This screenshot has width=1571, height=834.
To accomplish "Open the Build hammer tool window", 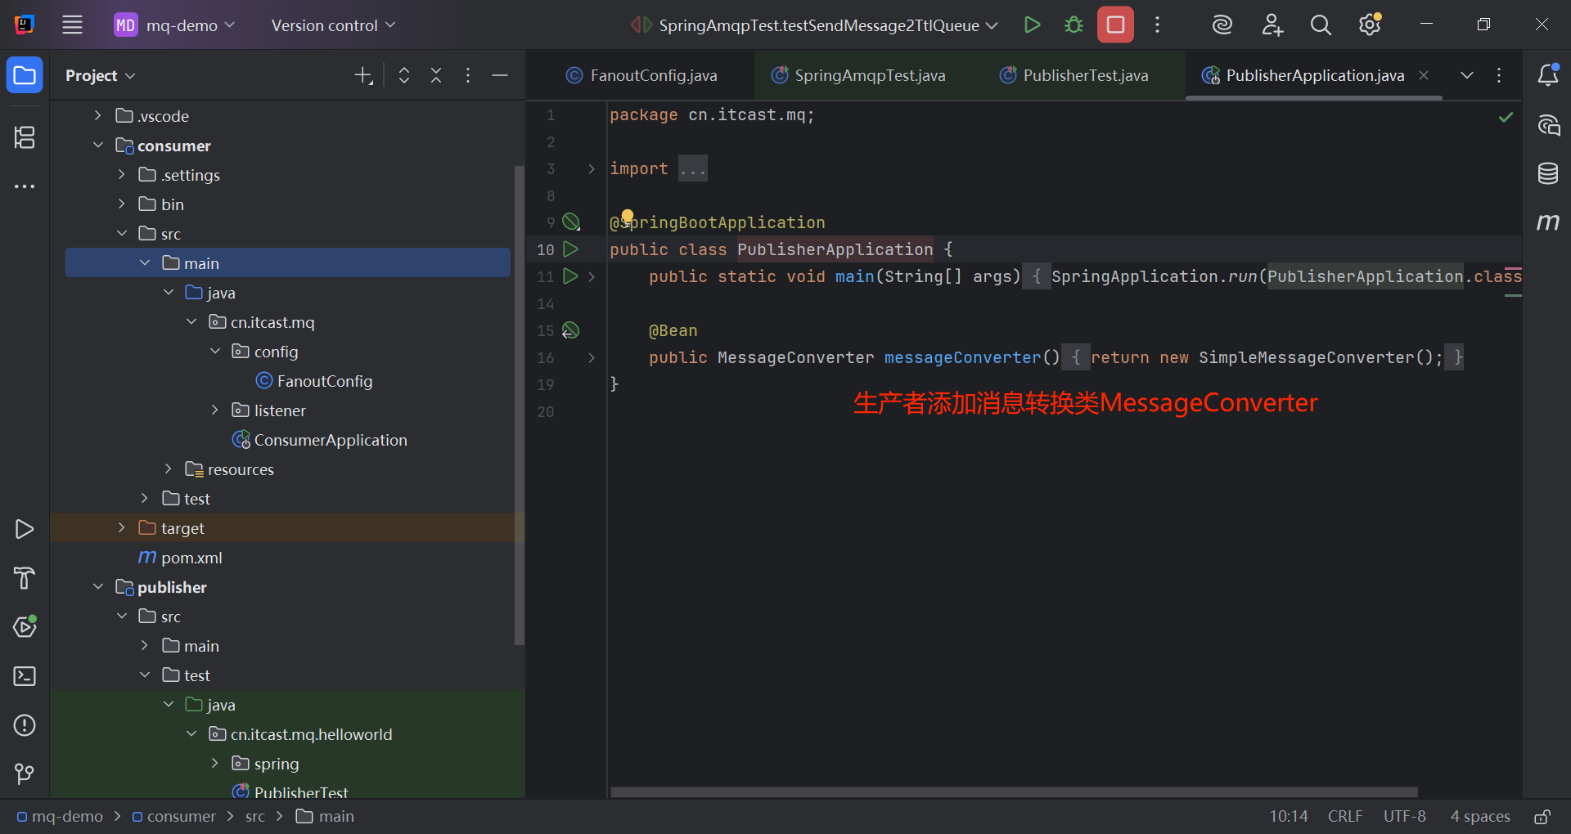I will 25,578.
